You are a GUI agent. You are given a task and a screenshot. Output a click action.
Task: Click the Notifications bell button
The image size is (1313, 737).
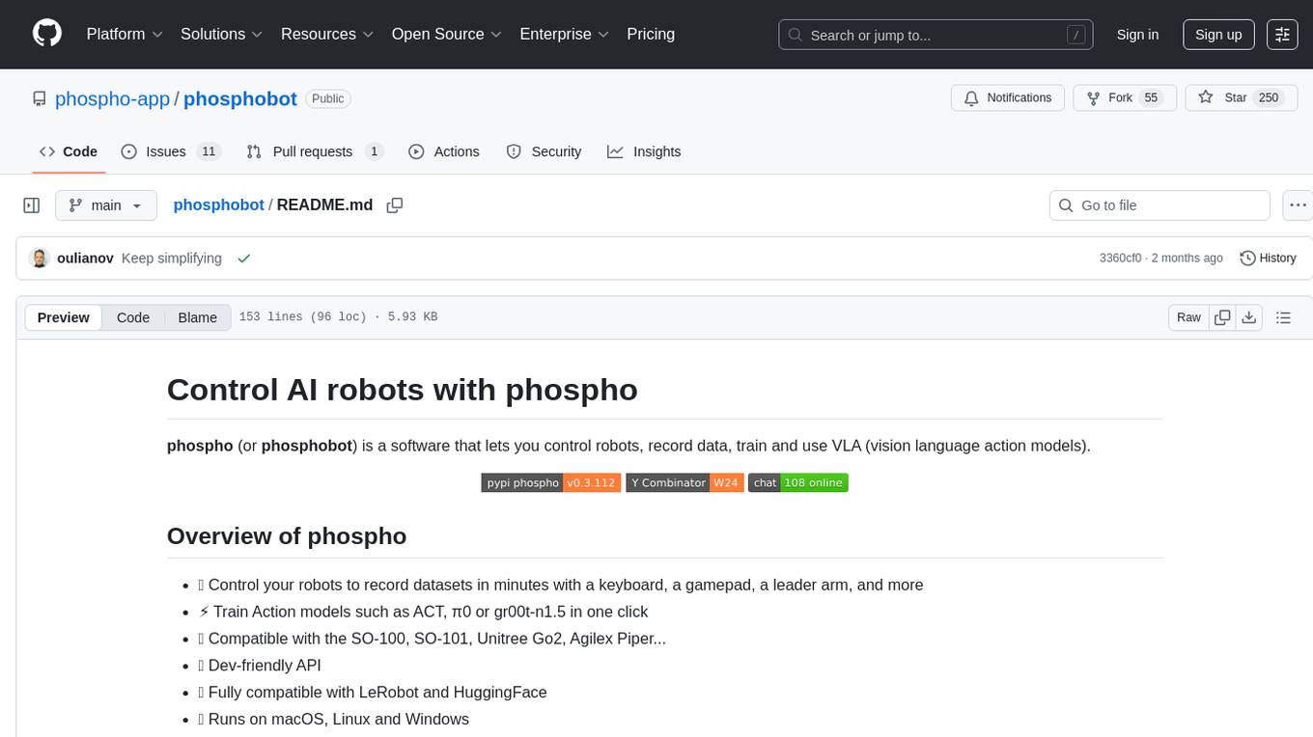tap(1008, 98)
